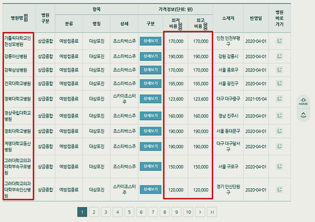
Task: Open hospital link icon for 가톨릭대학교인천성모병원
Action: click(x=280, y=41)
